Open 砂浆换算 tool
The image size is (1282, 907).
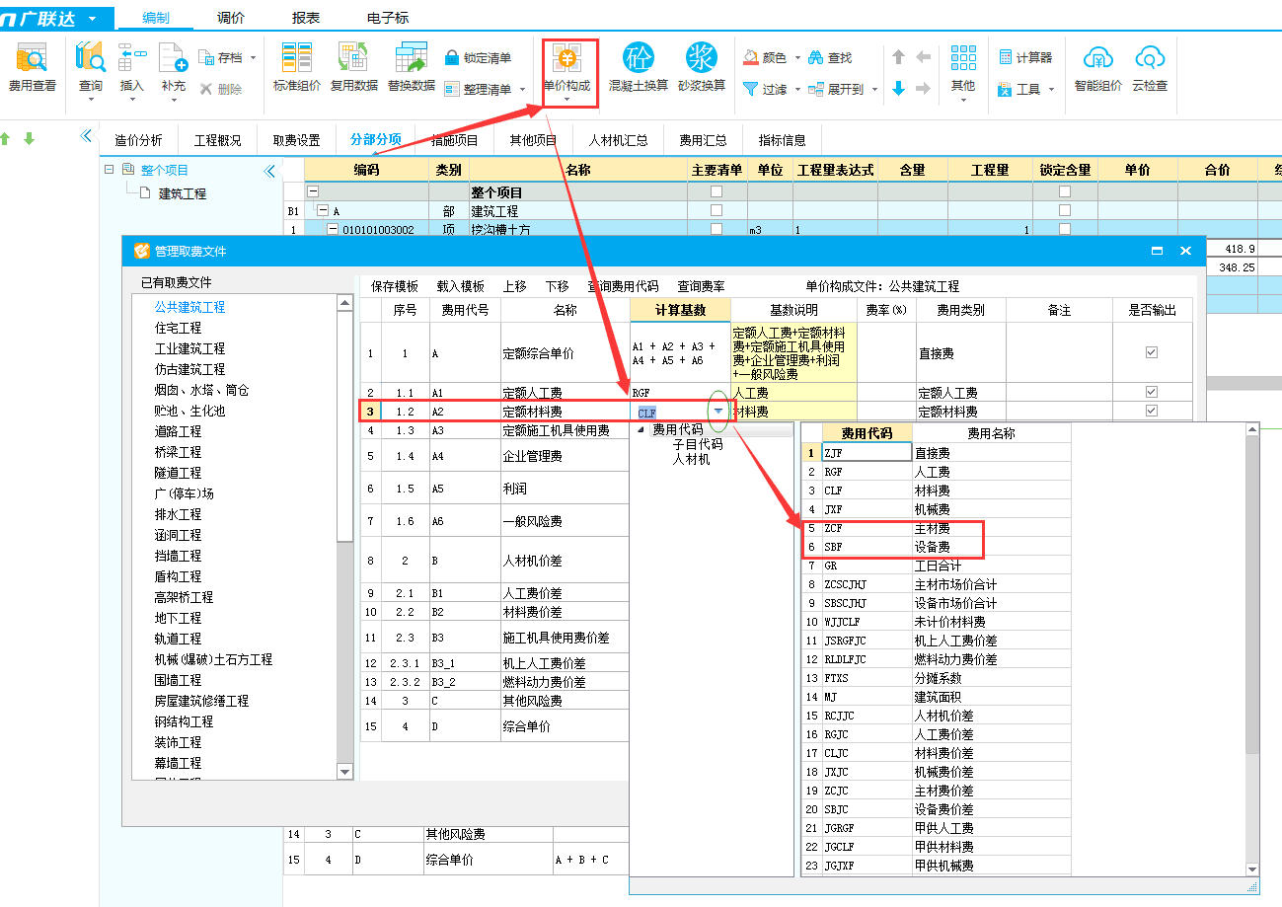point(701,67)
